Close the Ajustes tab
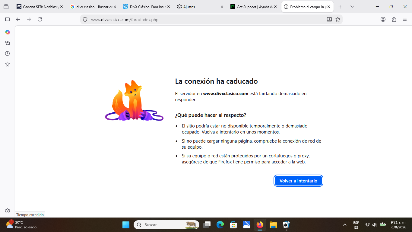Viewport: 412px width, 232px height. coord(222,7)
